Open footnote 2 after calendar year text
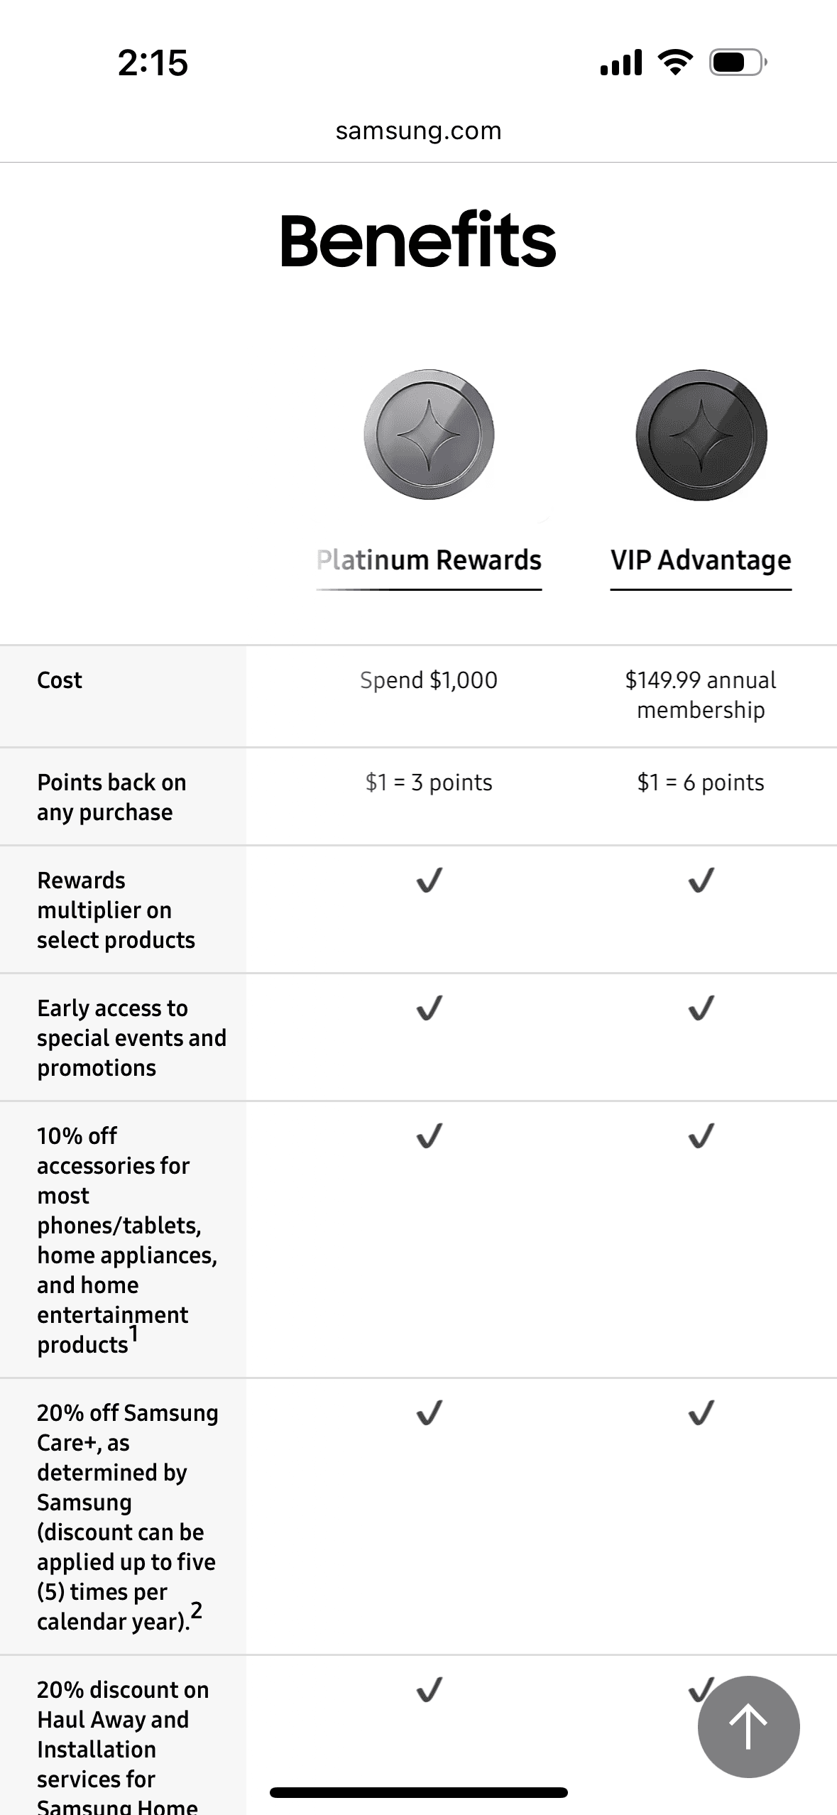 (197, 1610)
